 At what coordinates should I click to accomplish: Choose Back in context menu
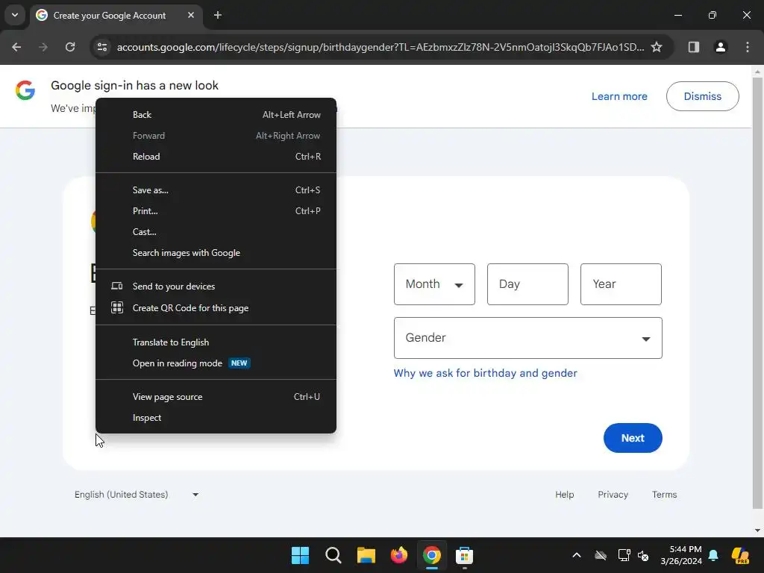(216, 115)
